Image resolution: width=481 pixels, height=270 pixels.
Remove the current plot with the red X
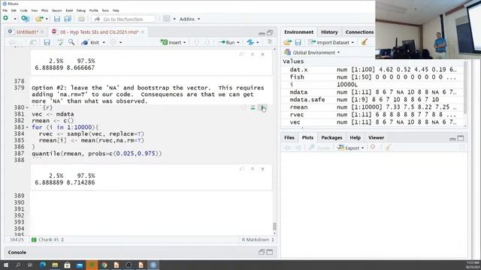pos(373,148)
